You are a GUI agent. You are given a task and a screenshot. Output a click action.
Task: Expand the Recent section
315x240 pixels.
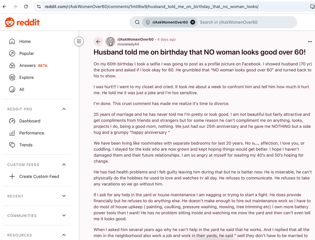[64, 196]
